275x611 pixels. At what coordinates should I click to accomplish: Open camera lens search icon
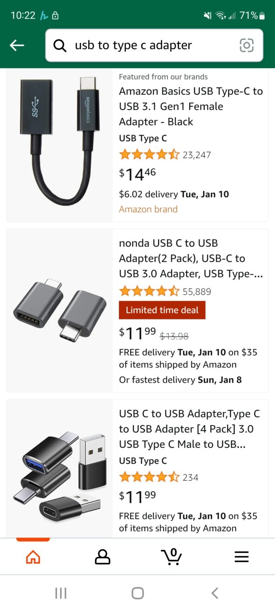[x=247, y=45]
